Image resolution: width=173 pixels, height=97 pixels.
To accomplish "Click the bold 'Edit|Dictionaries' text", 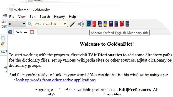I will (105, 55).
